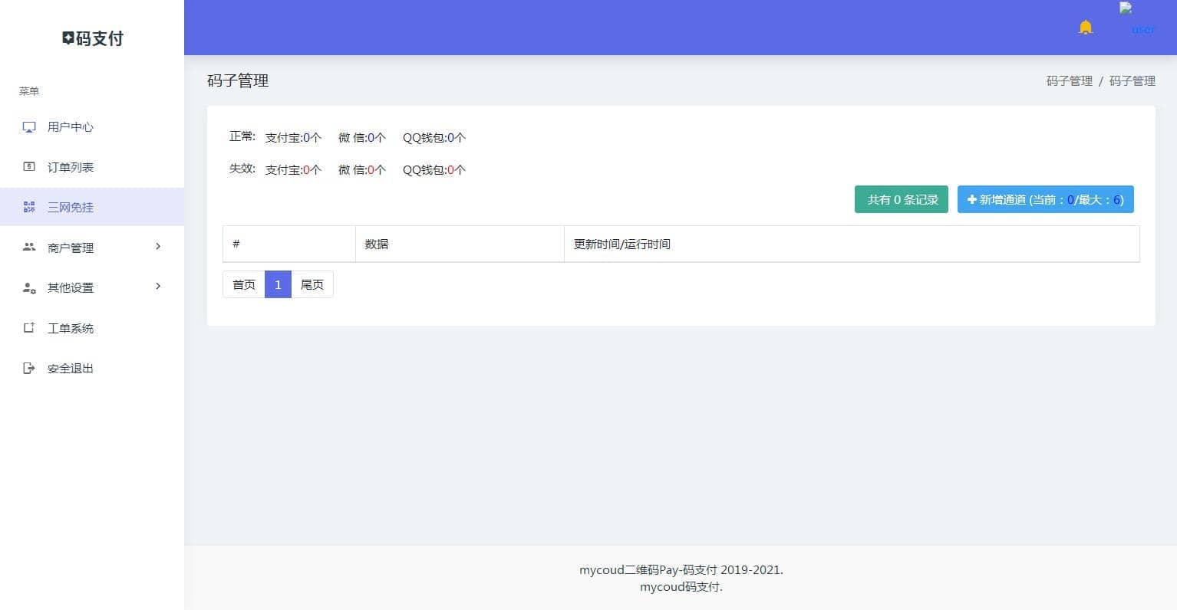
Task: Click the 其他设置 user-gear icon
Action: tap(29, 288)
